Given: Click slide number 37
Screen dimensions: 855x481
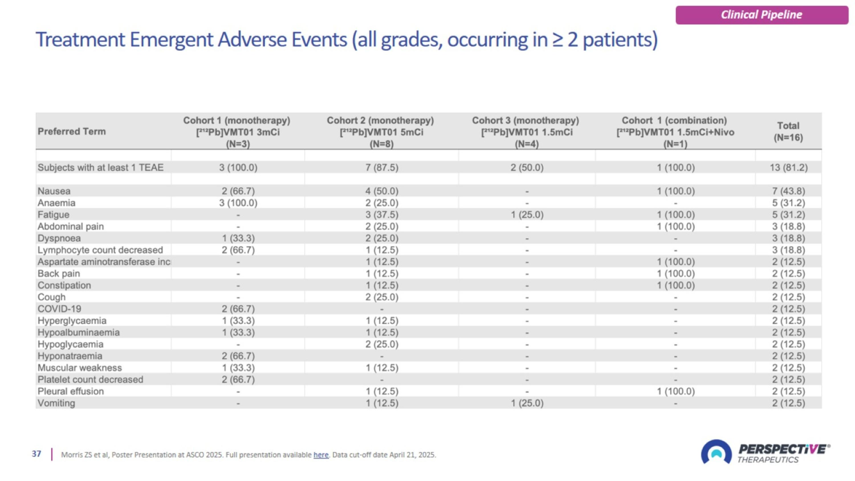Looking at the screenshot, I should [36, 454].
